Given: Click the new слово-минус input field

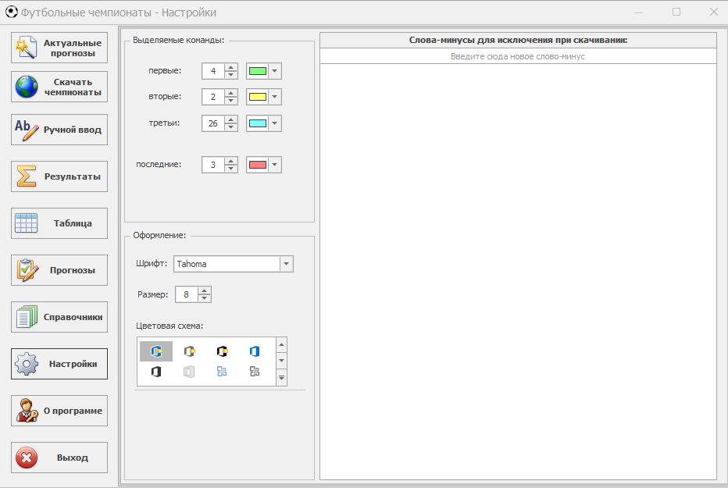Looking at the screenshot, I should [518, 56].
